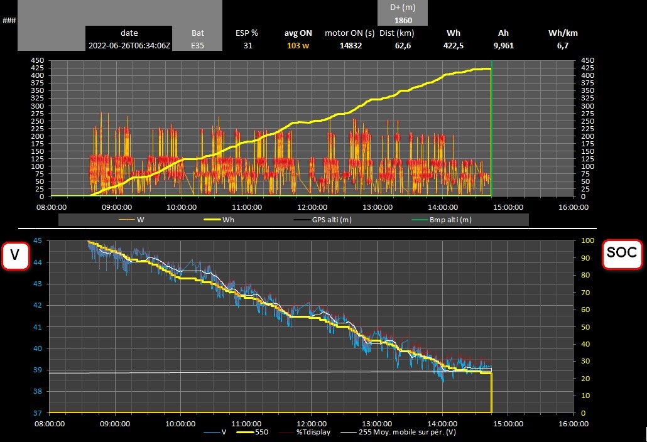647x442 pixels.
Task: Click the battery value E35
Action: coord(197,45)
